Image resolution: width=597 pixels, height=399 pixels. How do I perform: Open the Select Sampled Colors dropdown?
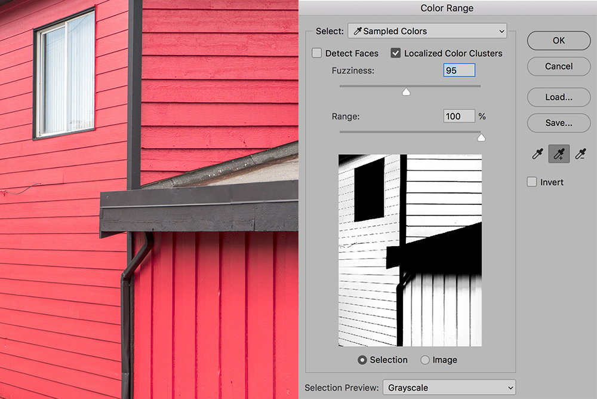[x=427, y=31]
